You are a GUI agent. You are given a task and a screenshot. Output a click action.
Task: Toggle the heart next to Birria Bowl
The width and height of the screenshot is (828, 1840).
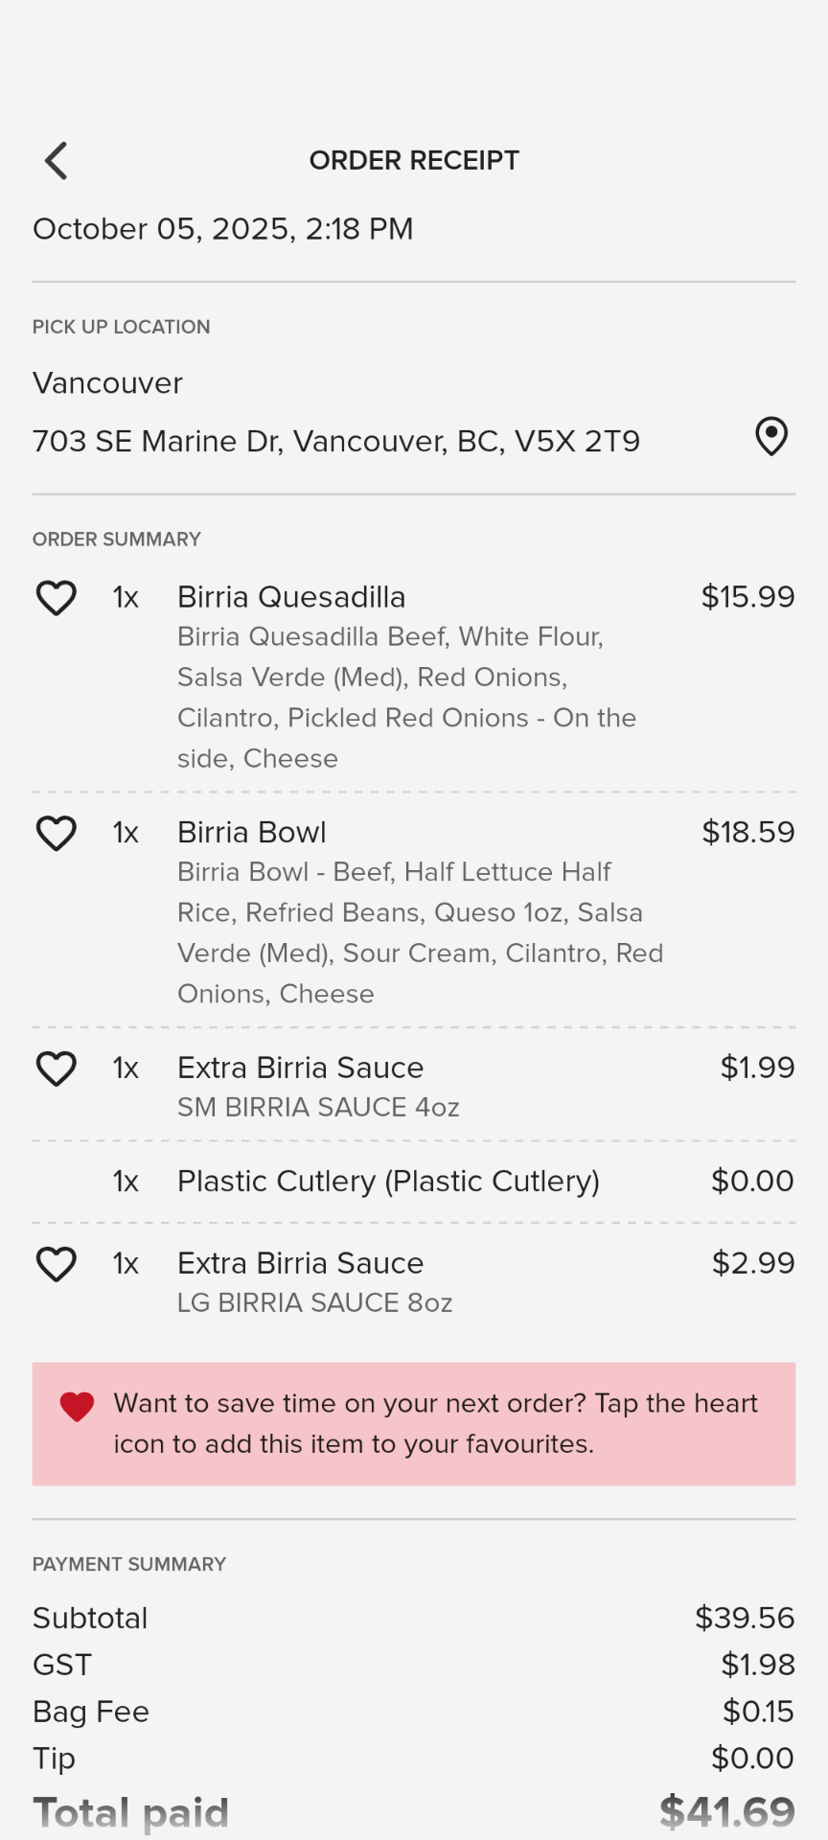pyautogui.click(x=57, y=833)
